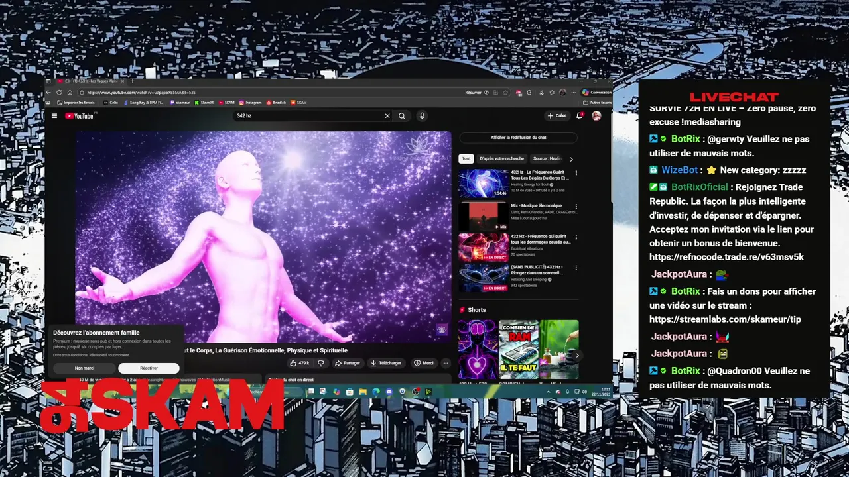
Task: Go back with the browser back arrow
Action: [48, 93]
